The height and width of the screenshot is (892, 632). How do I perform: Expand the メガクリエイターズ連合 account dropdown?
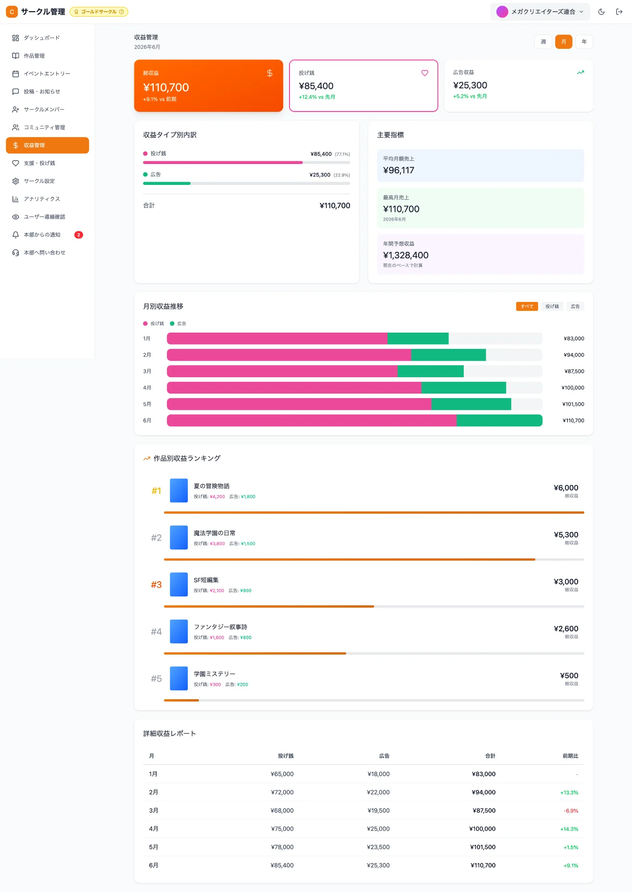[540, 12]
